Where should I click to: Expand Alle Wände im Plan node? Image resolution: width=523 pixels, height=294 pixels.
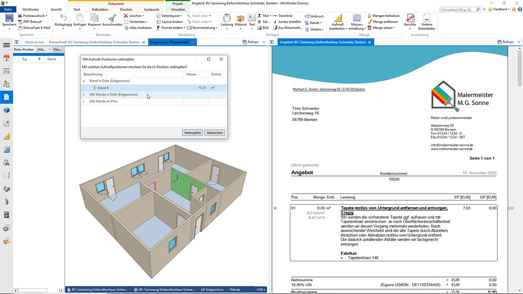coord(84,101)
